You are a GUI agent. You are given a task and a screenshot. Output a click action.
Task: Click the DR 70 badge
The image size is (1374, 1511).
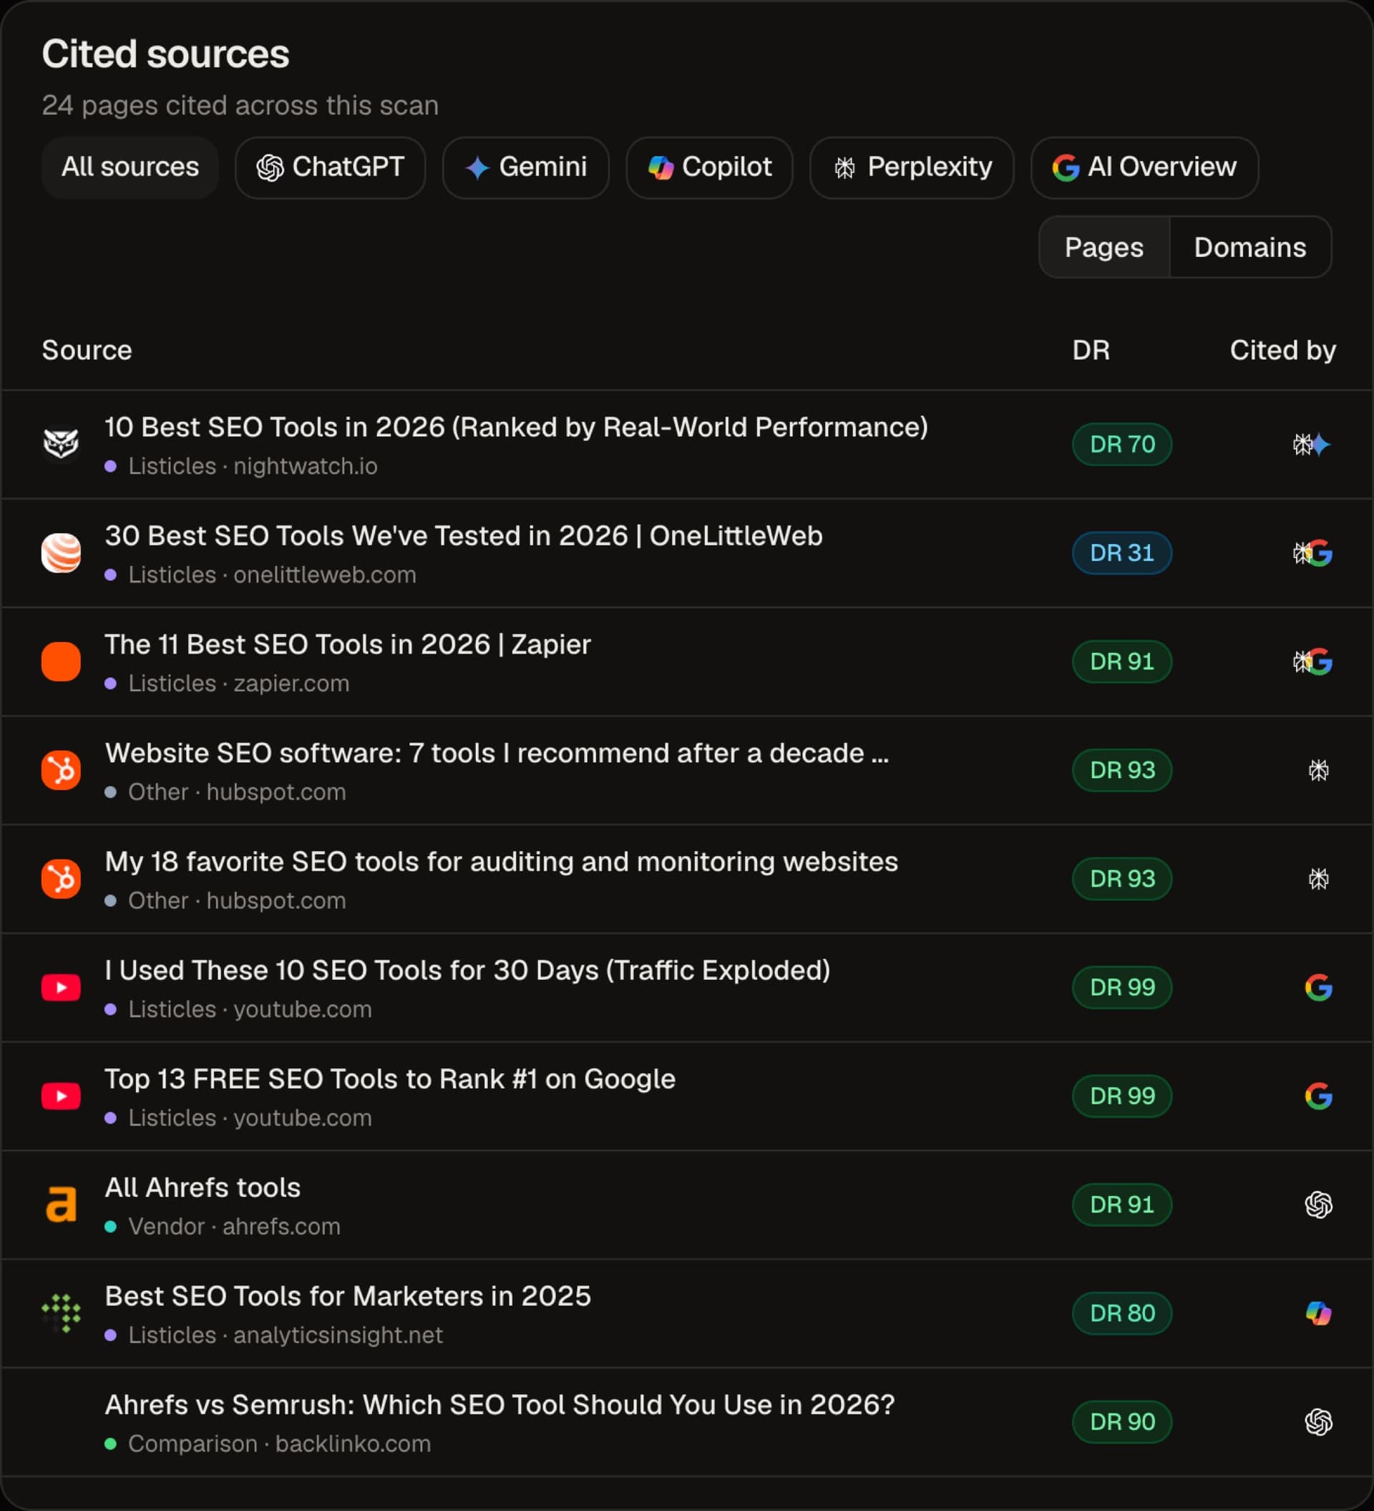[1121, 444]
